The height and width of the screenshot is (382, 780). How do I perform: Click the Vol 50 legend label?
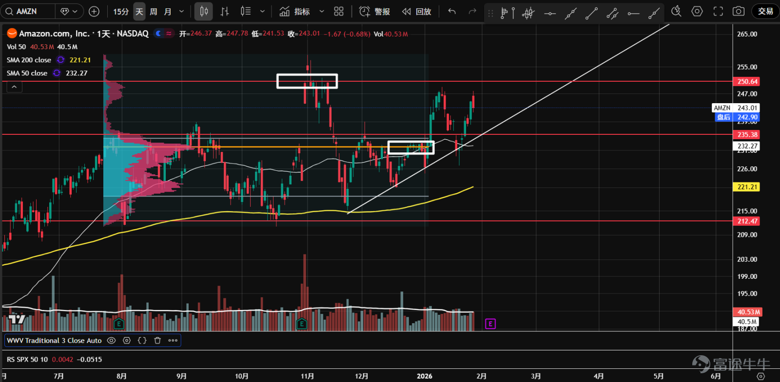point(16,47)
